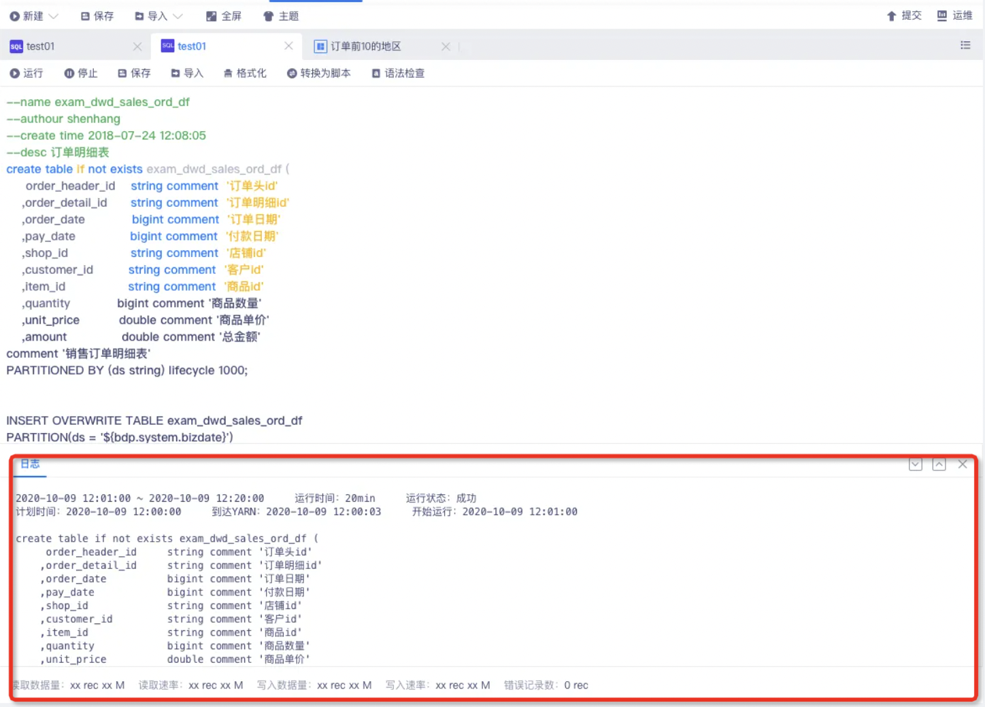Select the 日志 log tab
Image resolution: width=985 pixels, height=707 pixels.
click(30, 464)
